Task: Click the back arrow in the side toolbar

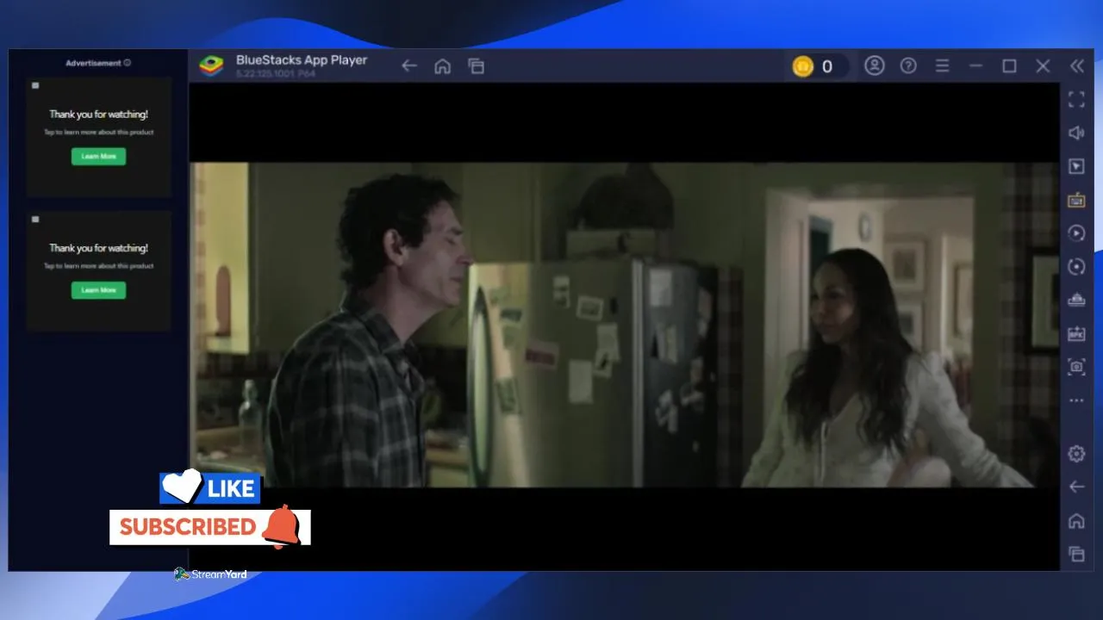Action: (x=1076, y=487)
